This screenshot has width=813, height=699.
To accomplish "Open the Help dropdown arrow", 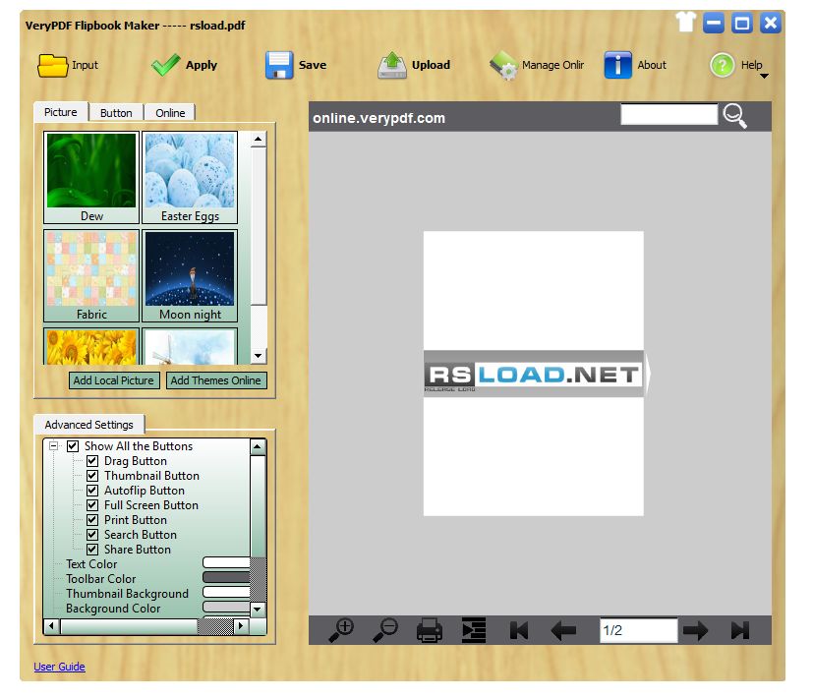I will click(x=764, y=77).
